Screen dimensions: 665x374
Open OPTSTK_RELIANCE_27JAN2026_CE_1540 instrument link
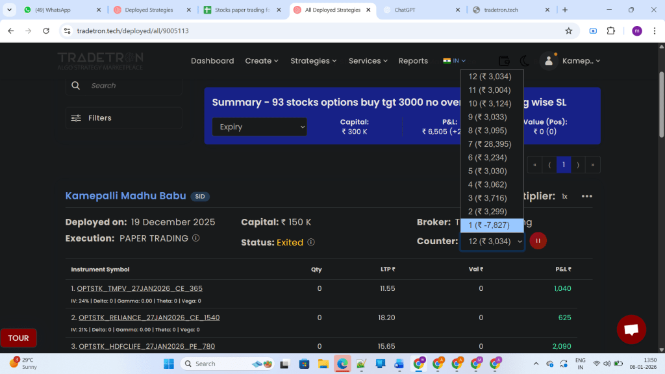[149, 318]
